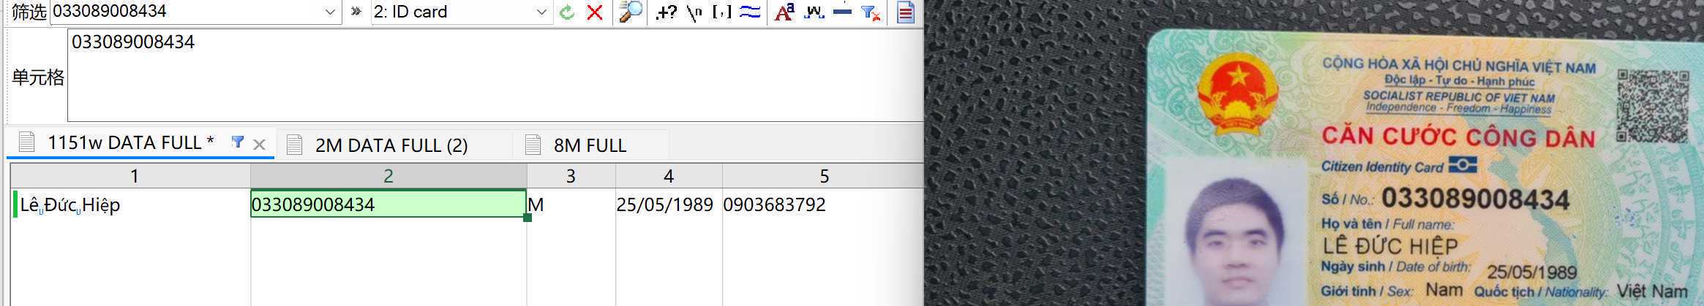Select the phone cell '0903683792'
The width and height of the screenshot is (1704, 306).
[823, 204]
